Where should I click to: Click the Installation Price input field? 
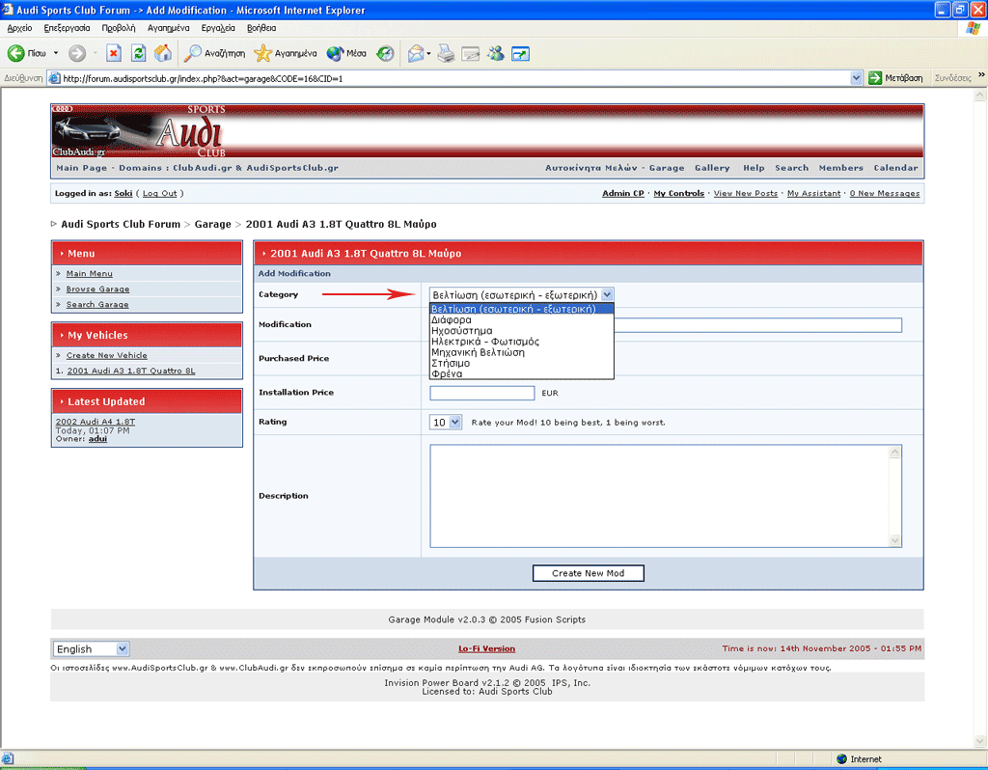click(481, 393)
